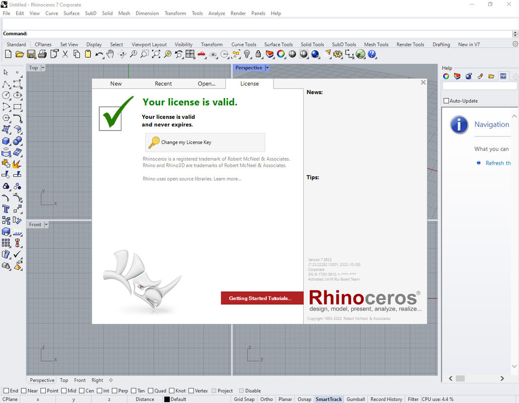Expand the command history arrow

tap(515, 34)
